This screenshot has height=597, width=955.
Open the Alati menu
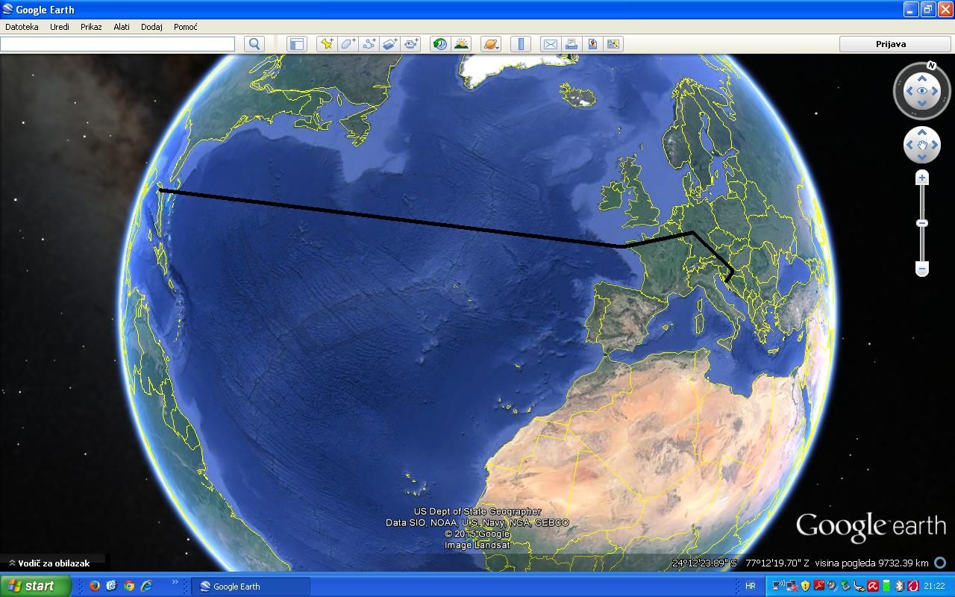pyautogui.click(x=122, y=27)
